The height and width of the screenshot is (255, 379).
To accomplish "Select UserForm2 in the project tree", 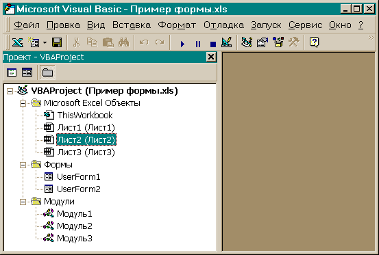I will click(x=79, y=189).
